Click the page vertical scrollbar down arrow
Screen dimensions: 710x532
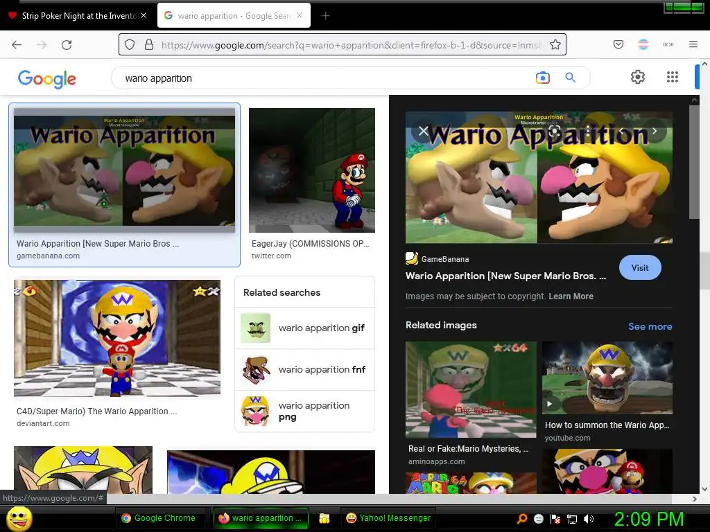(704, 488)
